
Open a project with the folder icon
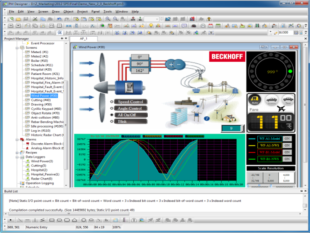pyautogui.click(x=18, y=19)
